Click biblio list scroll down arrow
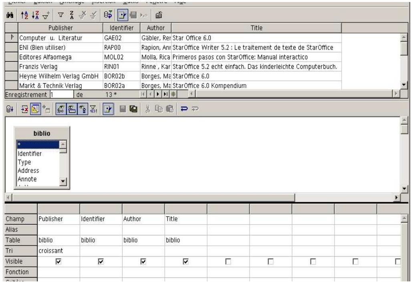This screenshot has width=411, height=283. [x=63, y=181]
